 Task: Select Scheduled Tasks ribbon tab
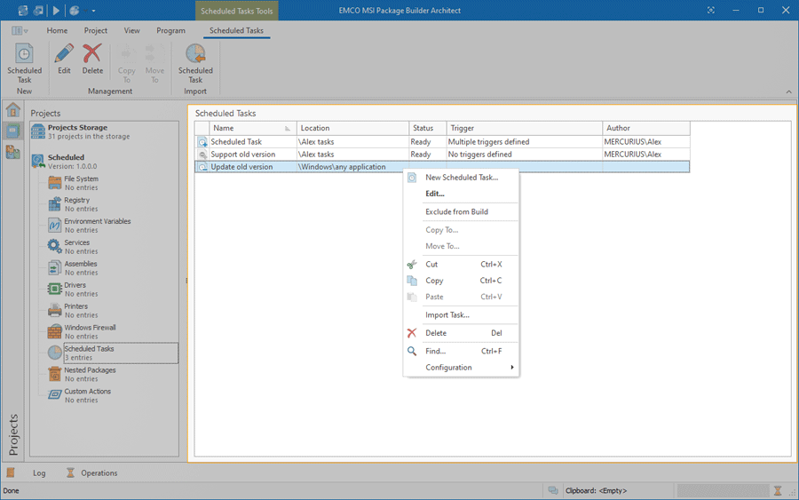(x=236, y=30)
